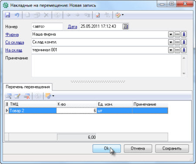196x164 pixels.
Task: Sort by the Ед. изм. column header
Action: [x=115, y=104]
